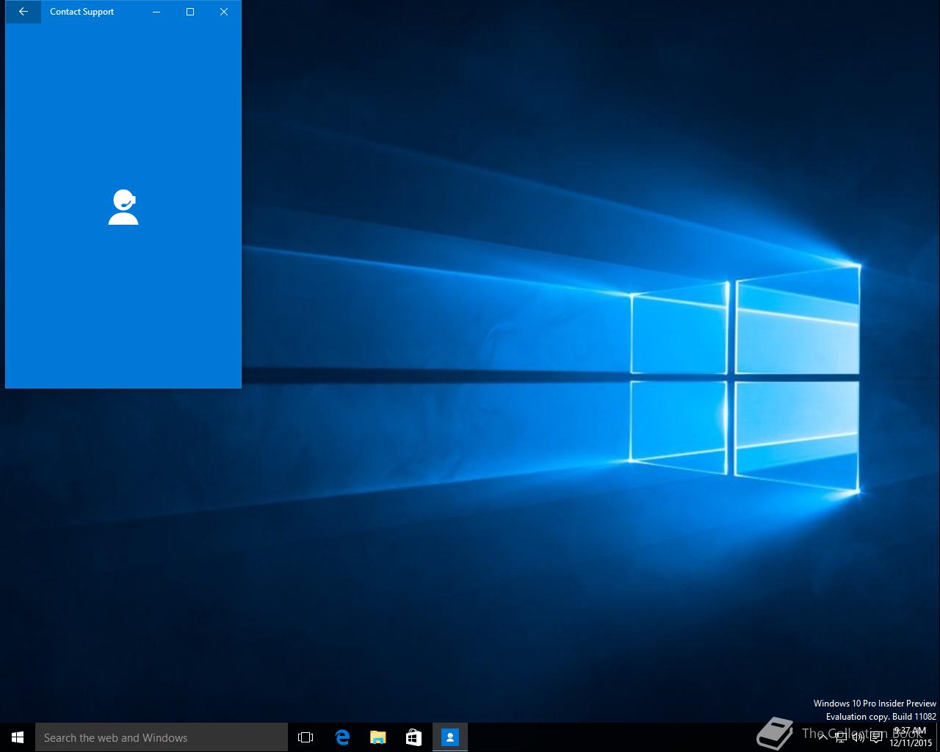
Task: Open the Store app from the taskbar
Action: tap(414, 737)
